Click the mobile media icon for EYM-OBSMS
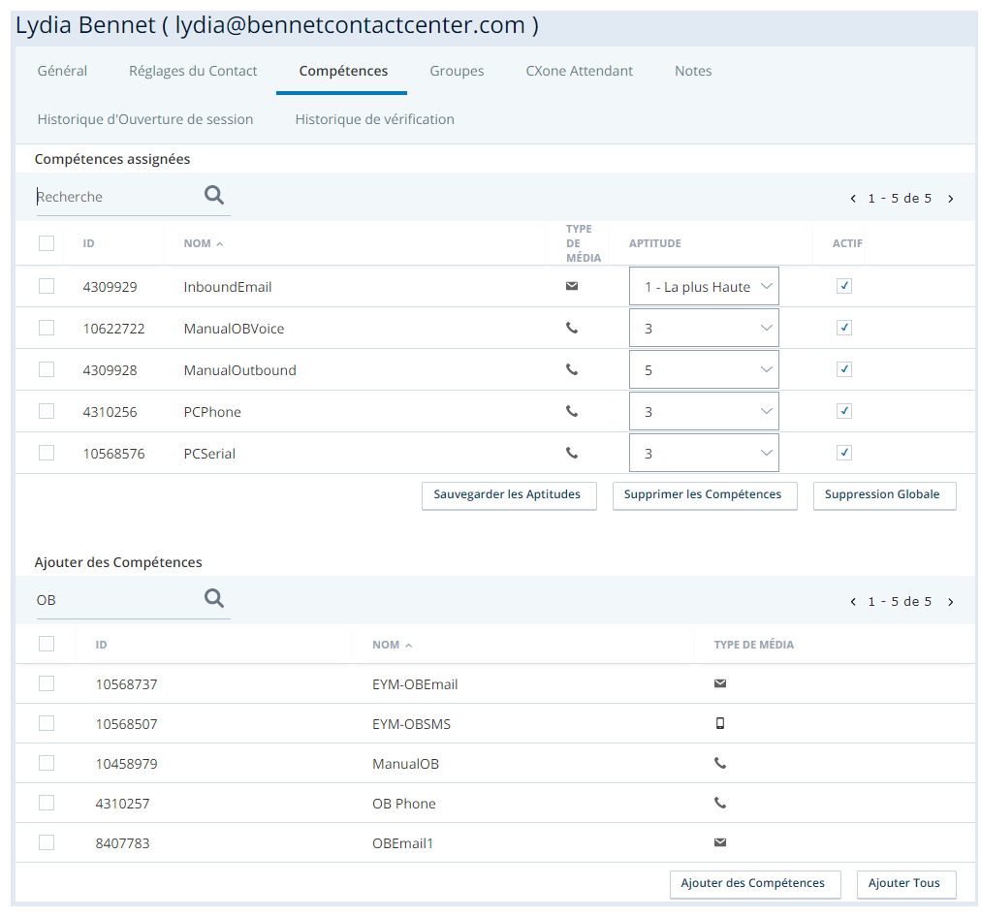This screenshot has width=981, height=918. pyautogui.click(x=719, y=723)
